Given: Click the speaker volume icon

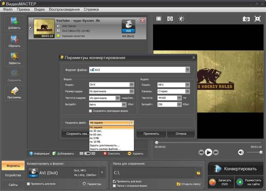Looking at the screenshot, I should coord(241,152).
